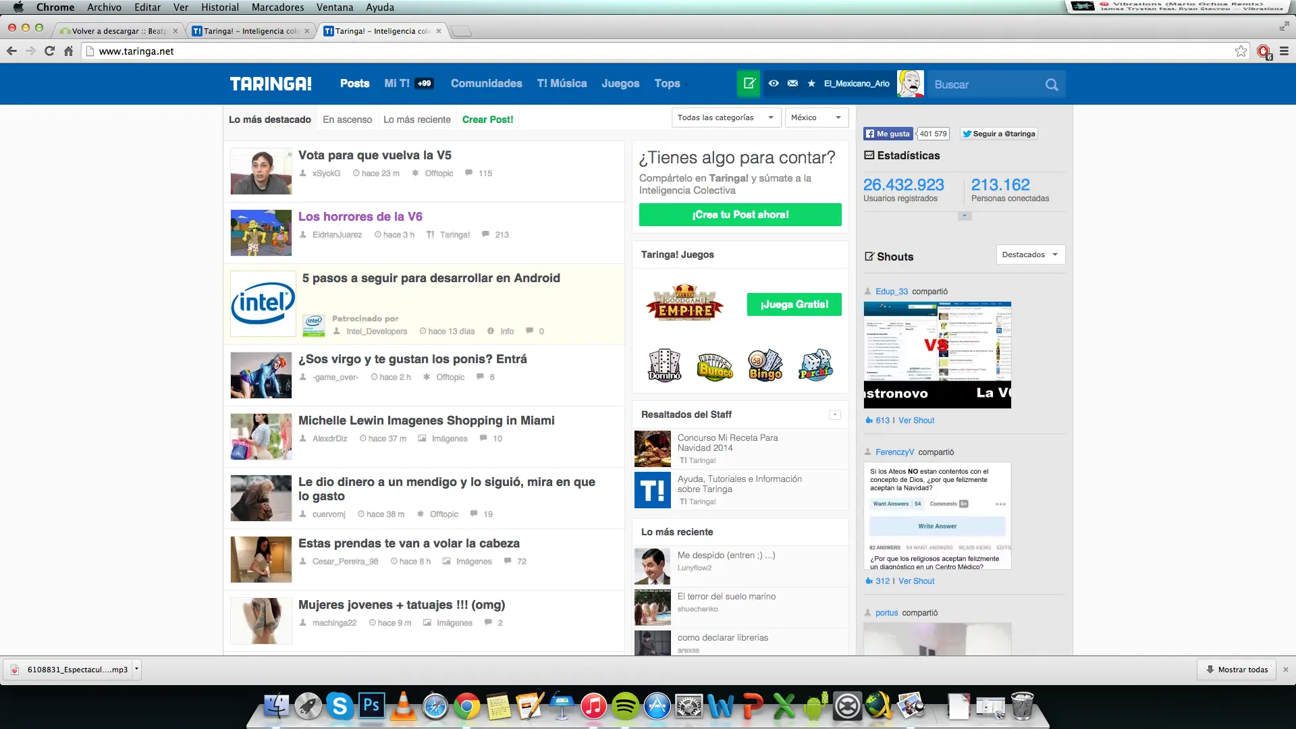Click into the Buscar search field
This screenshot has width=1296, height=729.
986,84
